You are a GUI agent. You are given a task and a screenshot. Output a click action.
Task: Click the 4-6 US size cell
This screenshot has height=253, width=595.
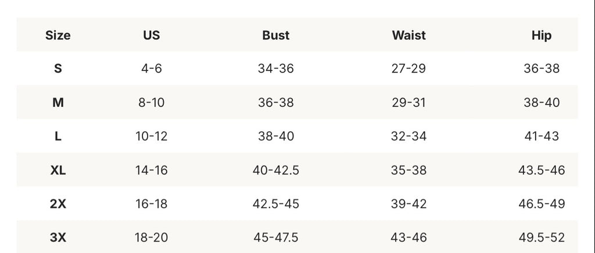152,68
